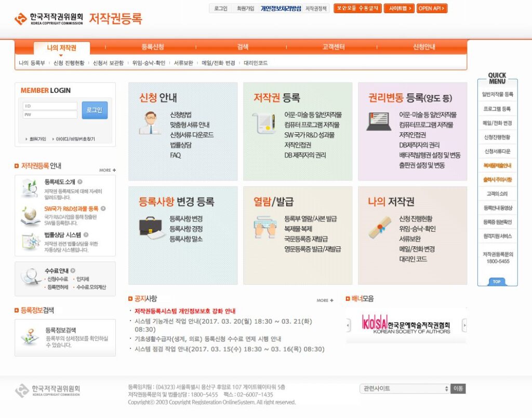Click the magnifier icon beside 수수료 안내

pos(31,277)
